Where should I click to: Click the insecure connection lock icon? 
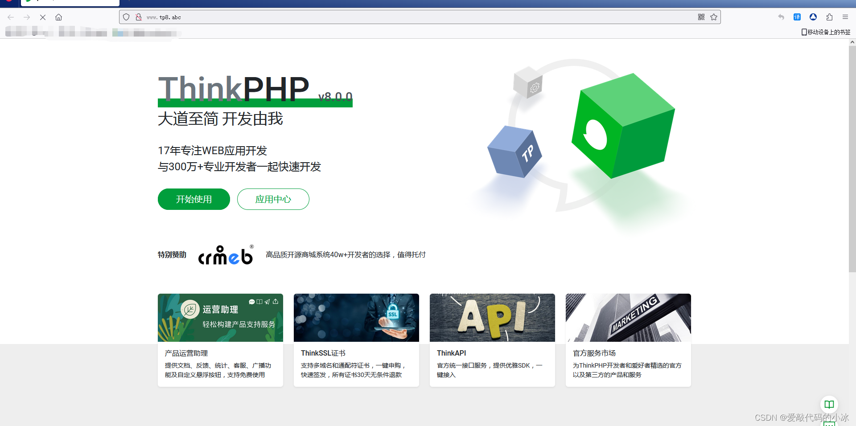coord(139,17)
